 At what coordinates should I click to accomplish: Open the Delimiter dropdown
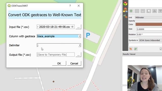(79, 45)
